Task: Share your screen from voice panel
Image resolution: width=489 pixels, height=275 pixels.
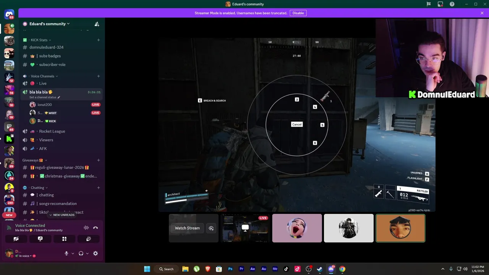Action: [40, 239]
